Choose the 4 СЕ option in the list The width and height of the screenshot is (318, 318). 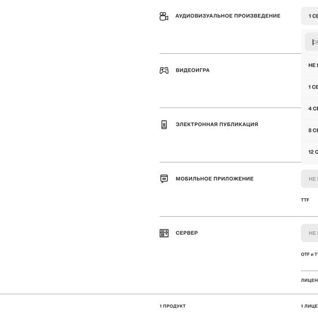[309, 109]
